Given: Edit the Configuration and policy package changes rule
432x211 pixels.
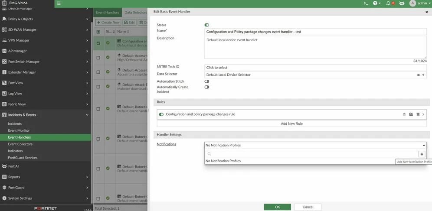Looking at the screenshot, I should 411,114.
